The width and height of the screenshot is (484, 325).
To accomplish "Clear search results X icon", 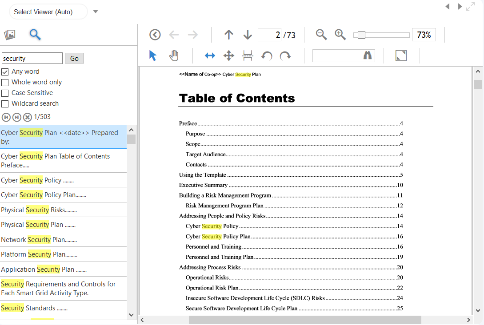I will point(28,117).
